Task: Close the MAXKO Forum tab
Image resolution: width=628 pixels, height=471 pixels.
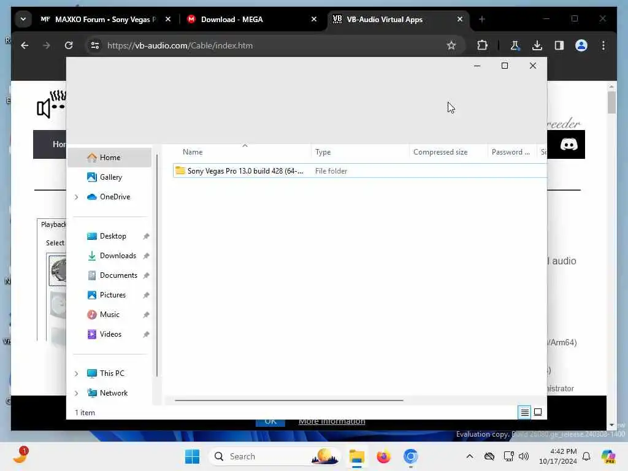Action: [168, 19]
